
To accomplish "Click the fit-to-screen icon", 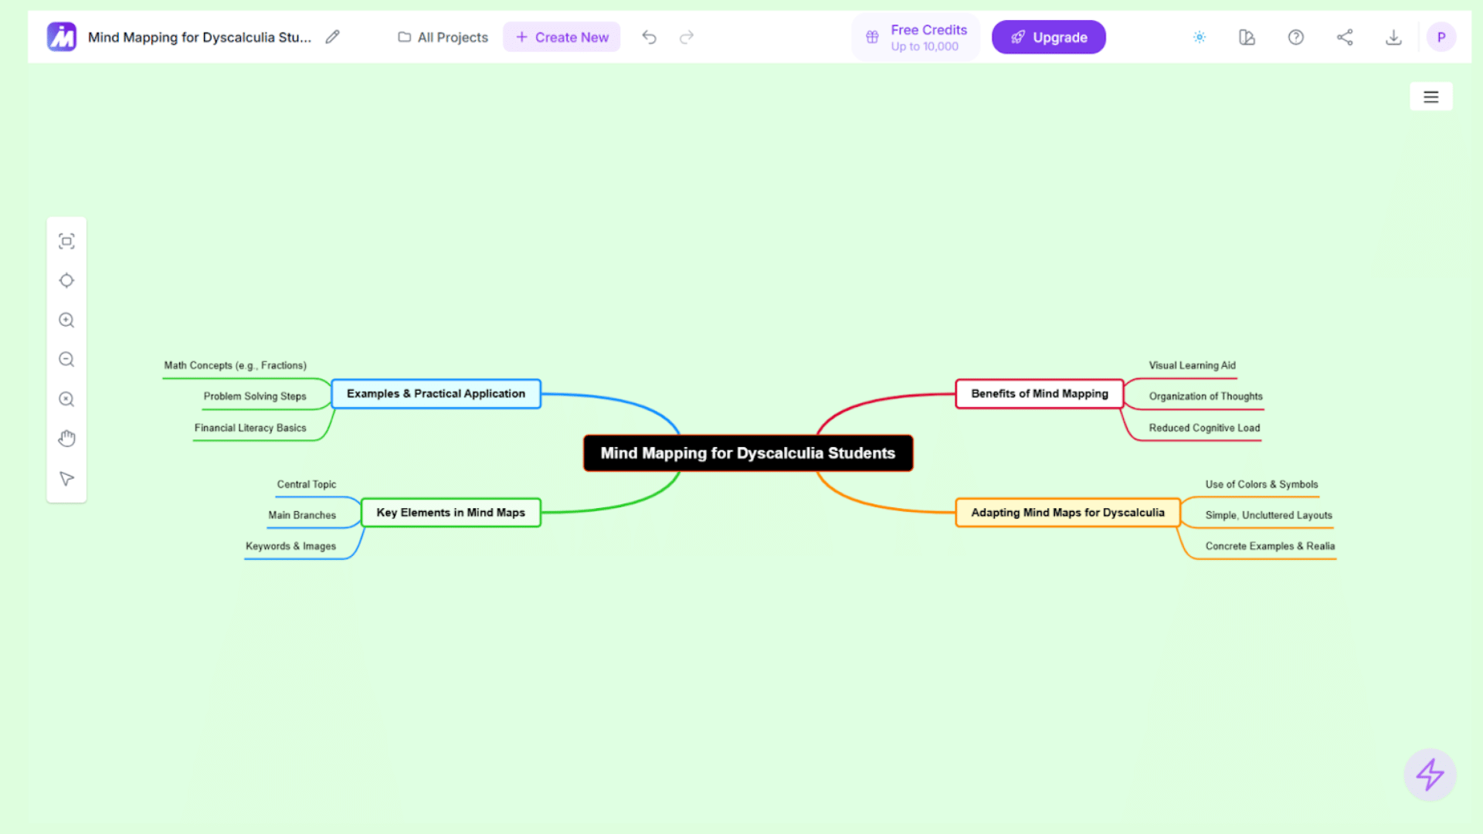I will pos(66,241).
